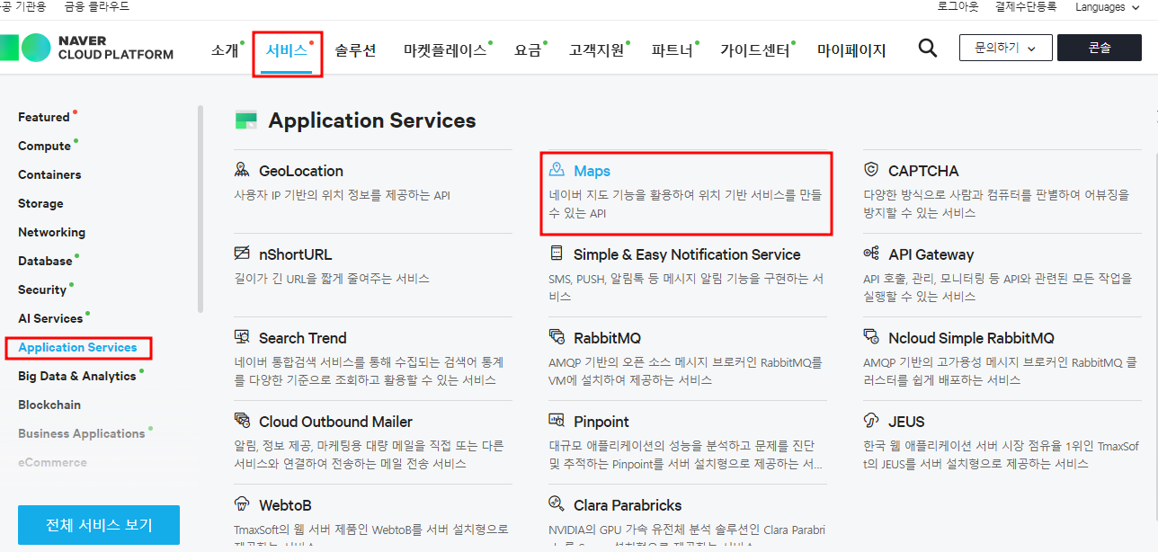Viewport: 1158px width, 552px height.
Task: Click the Search Trend icon
Action: (242, 337)
